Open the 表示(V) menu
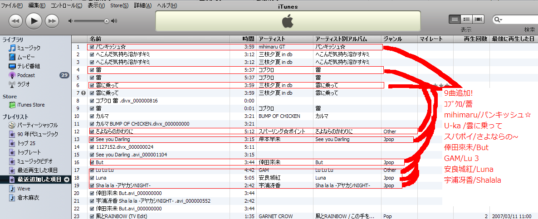The height and width of the screenshot is (219, 538). [x=97, y=5]
